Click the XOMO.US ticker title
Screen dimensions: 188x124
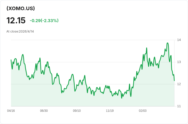(21, 8)
